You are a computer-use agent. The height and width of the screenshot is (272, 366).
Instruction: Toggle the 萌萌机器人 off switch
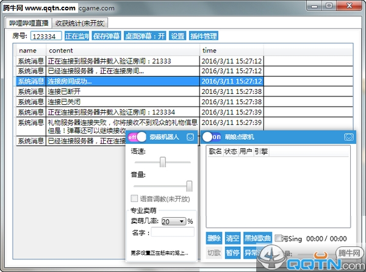click(137, 137)
